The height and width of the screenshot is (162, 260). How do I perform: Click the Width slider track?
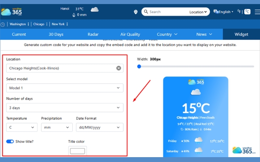click(x=196, y=66)
